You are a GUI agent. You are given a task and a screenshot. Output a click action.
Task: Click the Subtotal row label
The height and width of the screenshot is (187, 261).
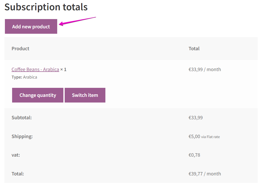(21, 117)
